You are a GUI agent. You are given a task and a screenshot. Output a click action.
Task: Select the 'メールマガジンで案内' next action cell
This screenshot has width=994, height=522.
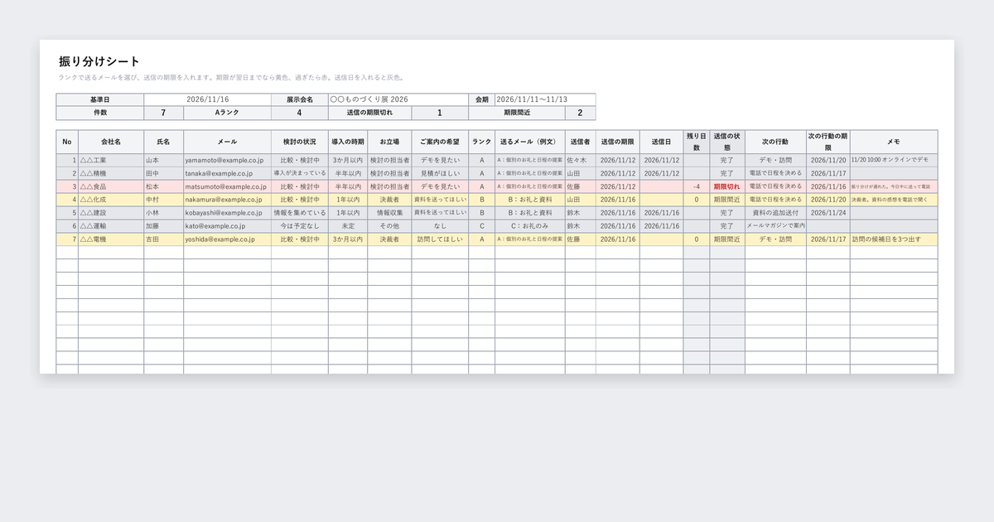pos(775,226)
